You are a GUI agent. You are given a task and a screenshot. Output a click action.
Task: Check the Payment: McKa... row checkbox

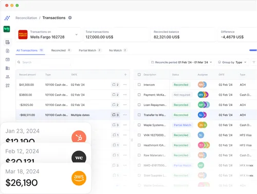tap(139, 95)
